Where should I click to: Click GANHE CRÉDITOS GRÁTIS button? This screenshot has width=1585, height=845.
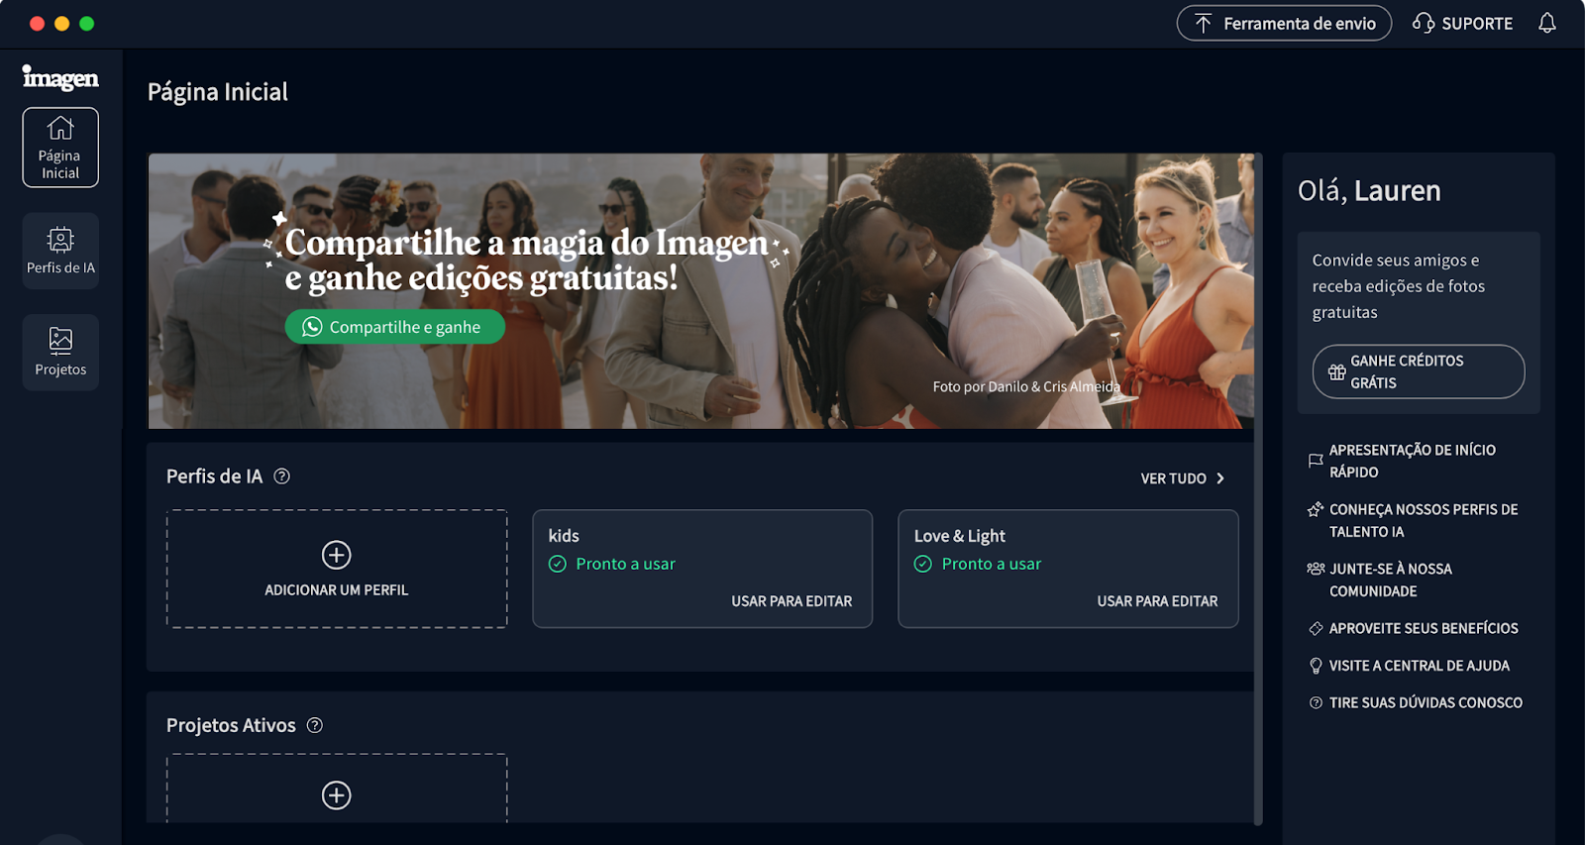pos(1419,371)
